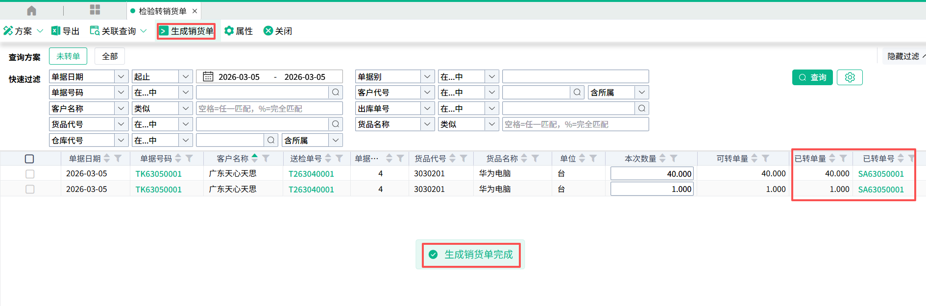This screenshot has height=306, width=926.
Task: Check the first row checkbox
Action: 30,174
